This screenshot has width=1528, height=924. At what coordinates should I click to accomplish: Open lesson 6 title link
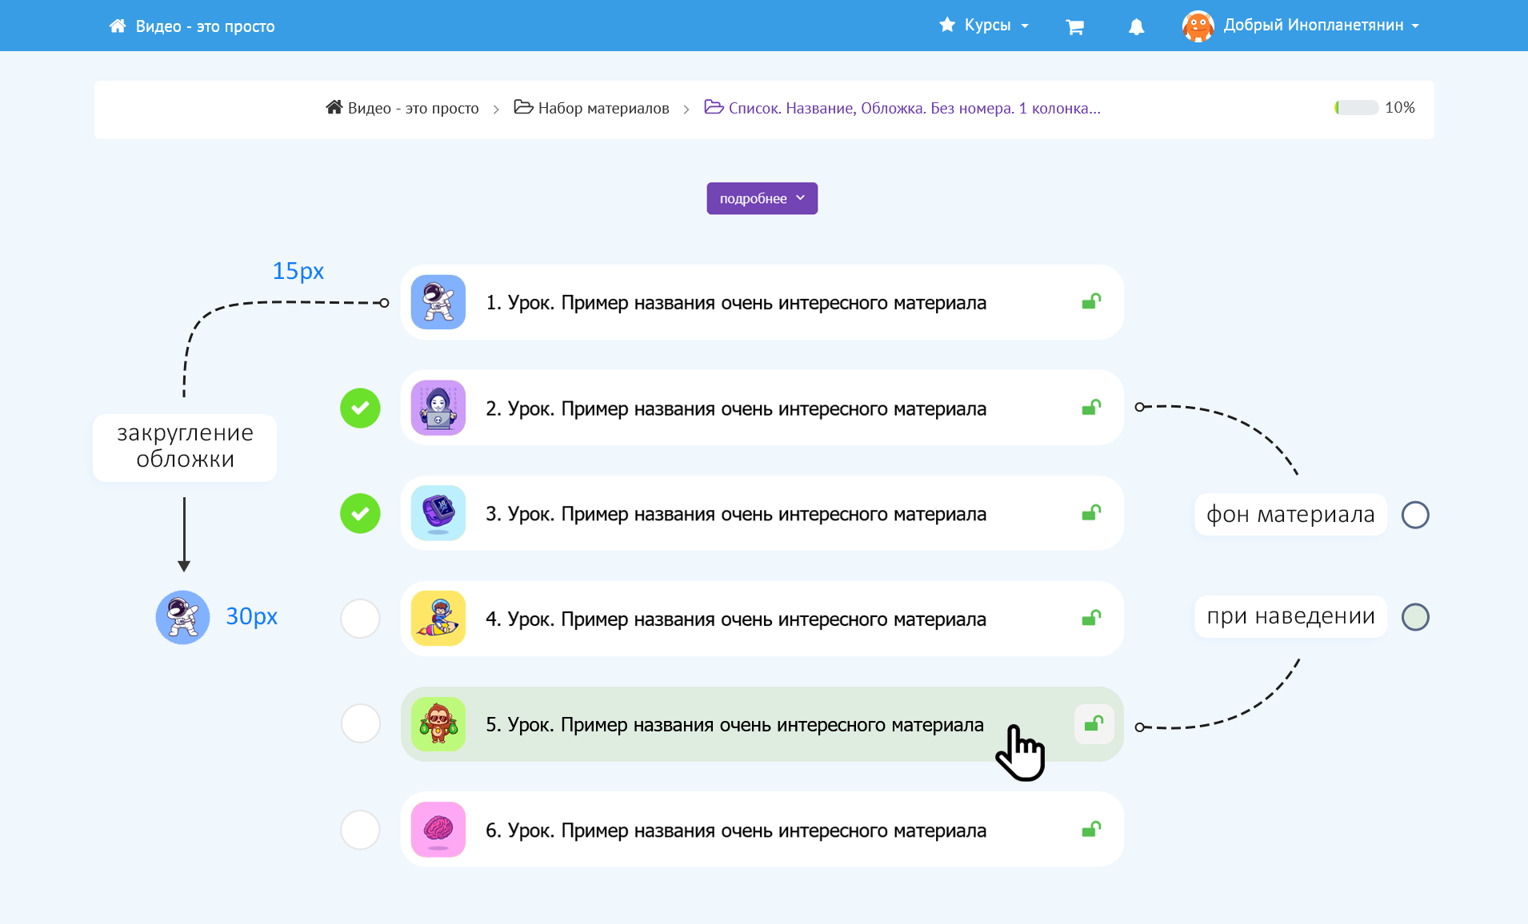click(735, 830)
